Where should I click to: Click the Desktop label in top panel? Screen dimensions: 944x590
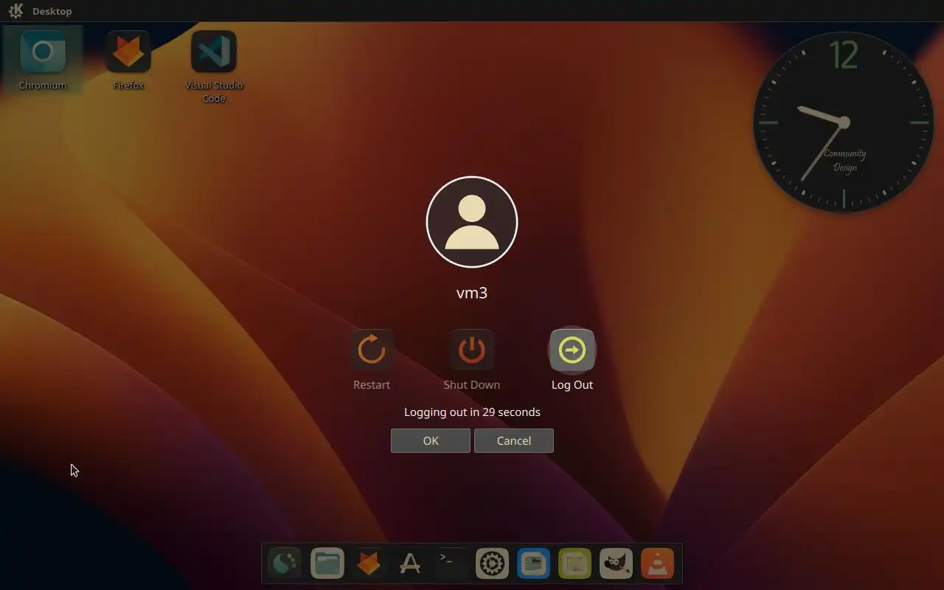click(x=52, y=11)
